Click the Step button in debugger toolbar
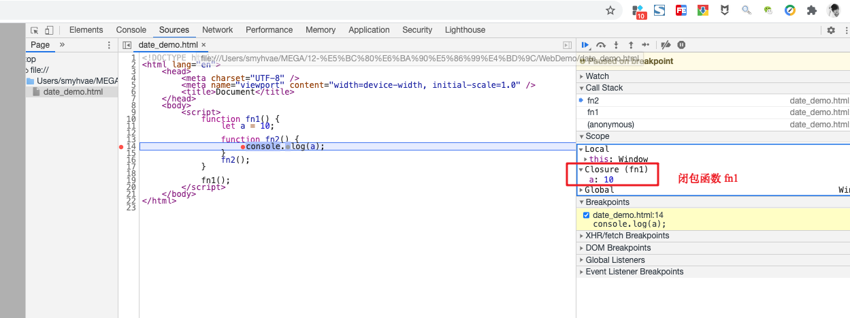 click(646, 45)
